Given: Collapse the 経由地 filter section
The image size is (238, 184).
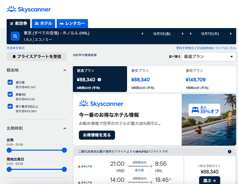Looking at the screenshot, I should click(x=65, y=70).
